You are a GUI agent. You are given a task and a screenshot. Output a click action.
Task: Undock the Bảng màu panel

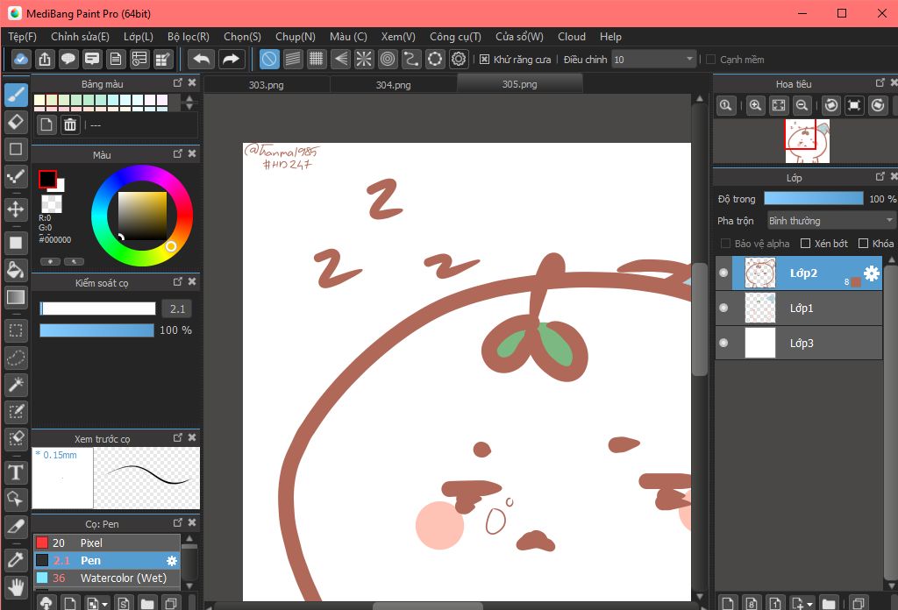(177, 83)
